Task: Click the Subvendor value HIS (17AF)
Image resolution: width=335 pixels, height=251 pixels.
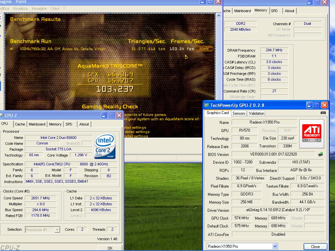Action: (x=301, y=162)
